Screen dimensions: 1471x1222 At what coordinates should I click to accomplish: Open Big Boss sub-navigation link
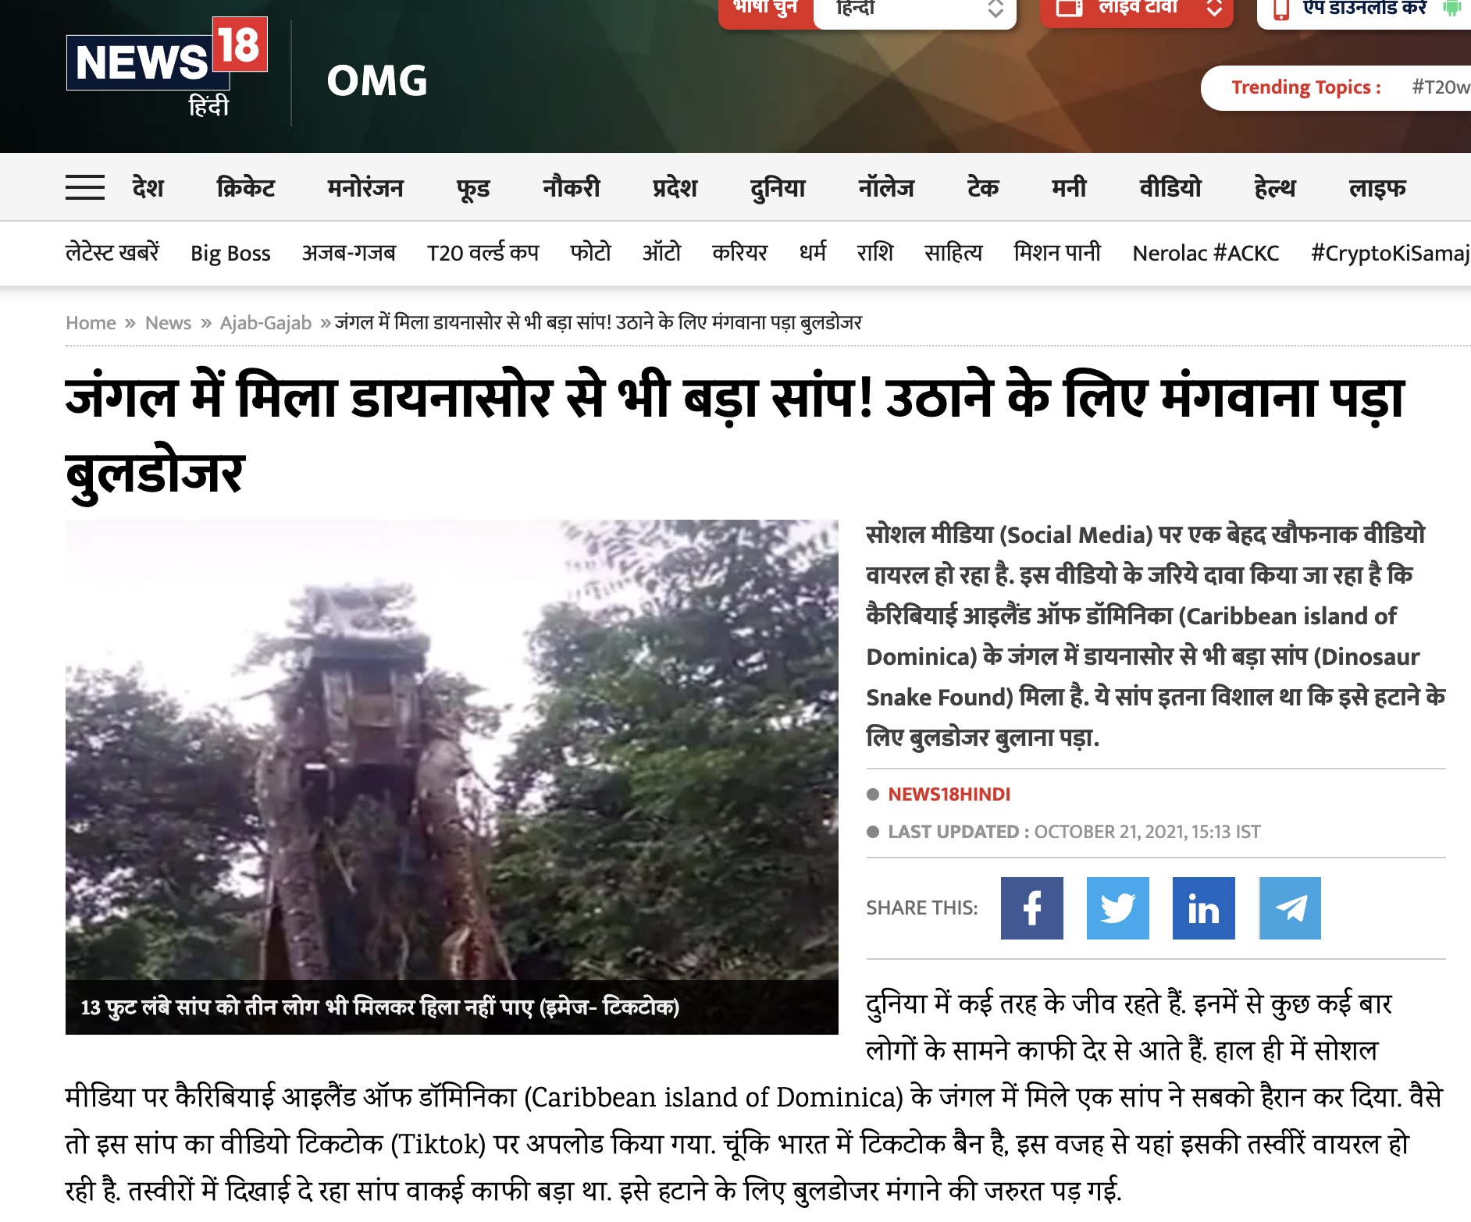[x=230, y=253]
